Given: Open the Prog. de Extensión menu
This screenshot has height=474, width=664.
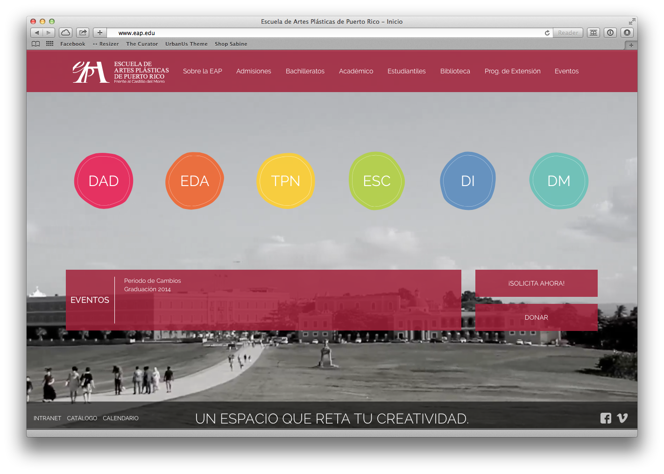Looking at the screenshot, I should (512, 71).
